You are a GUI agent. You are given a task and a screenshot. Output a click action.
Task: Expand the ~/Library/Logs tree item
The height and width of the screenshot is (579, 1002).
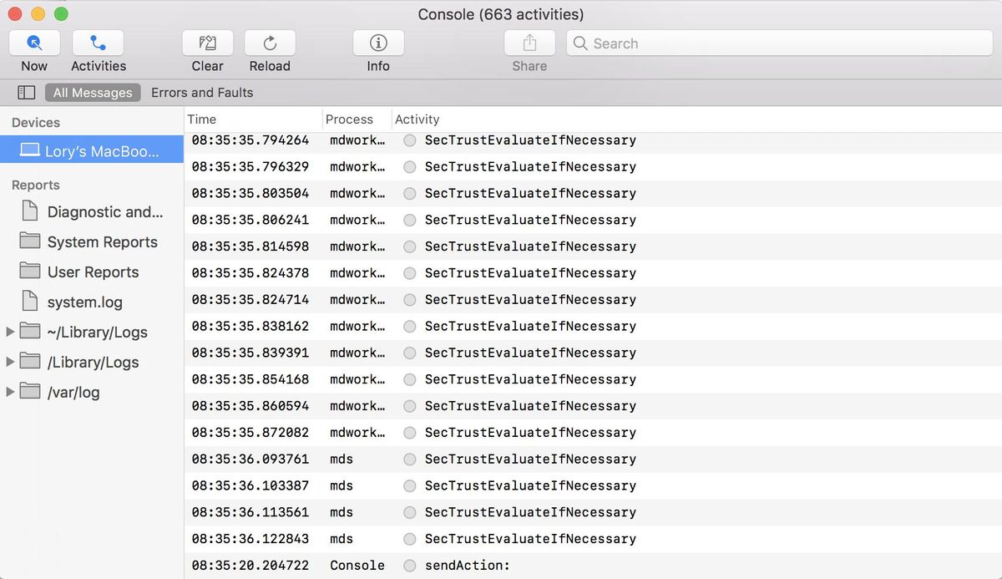[11, 332]
